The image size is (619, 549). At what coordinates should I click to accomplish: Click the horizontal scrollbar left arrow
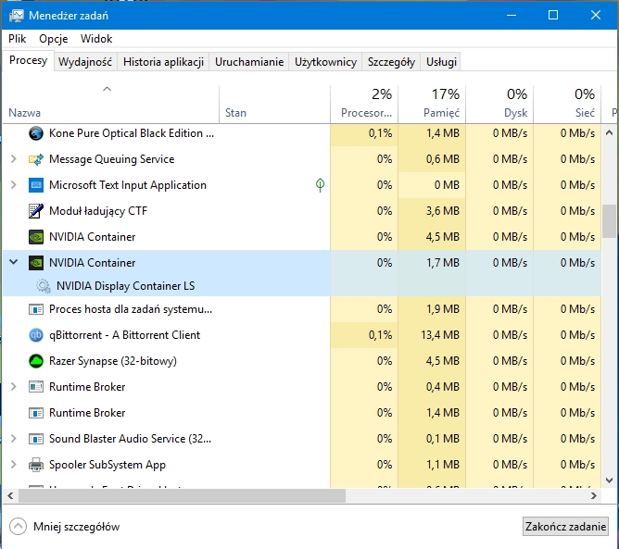pyautogui.click(x=11, y=495)
